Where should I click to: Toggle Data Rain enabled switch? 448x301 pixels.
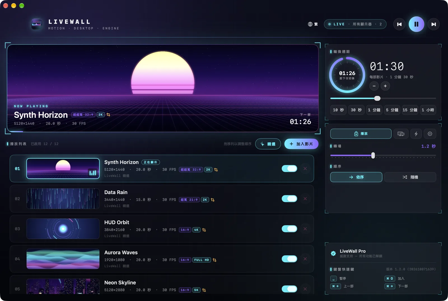[289, 199]
